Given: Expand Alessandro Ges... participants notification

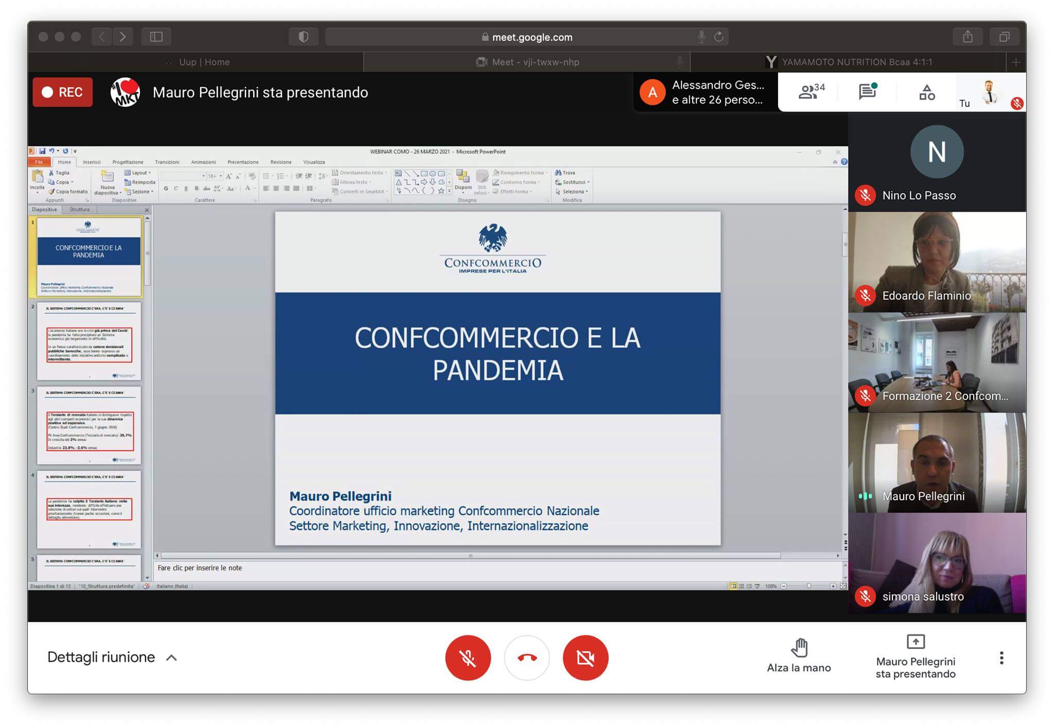Looking at the screenshot, I should (705, 92).
